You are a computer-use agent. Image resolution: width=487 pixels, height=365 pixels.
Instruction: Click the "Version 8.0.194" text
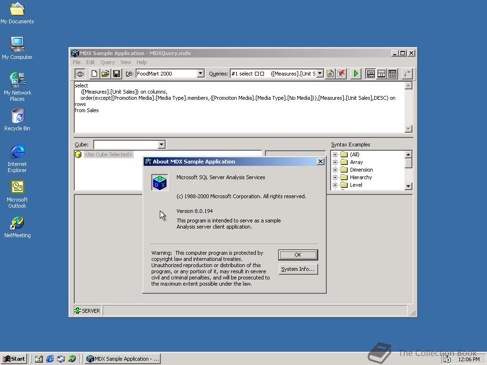point(195,211)
